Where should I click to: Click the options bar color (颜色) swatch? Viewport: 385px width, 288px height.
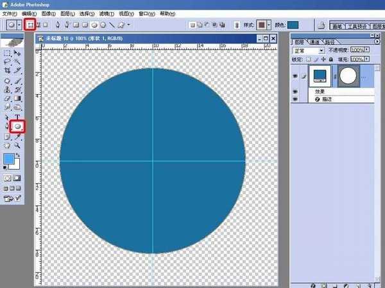click(293, 25)
